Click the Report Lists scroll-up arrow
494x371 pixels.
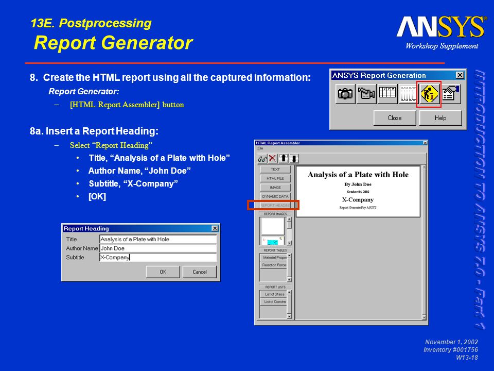[290, 292]
